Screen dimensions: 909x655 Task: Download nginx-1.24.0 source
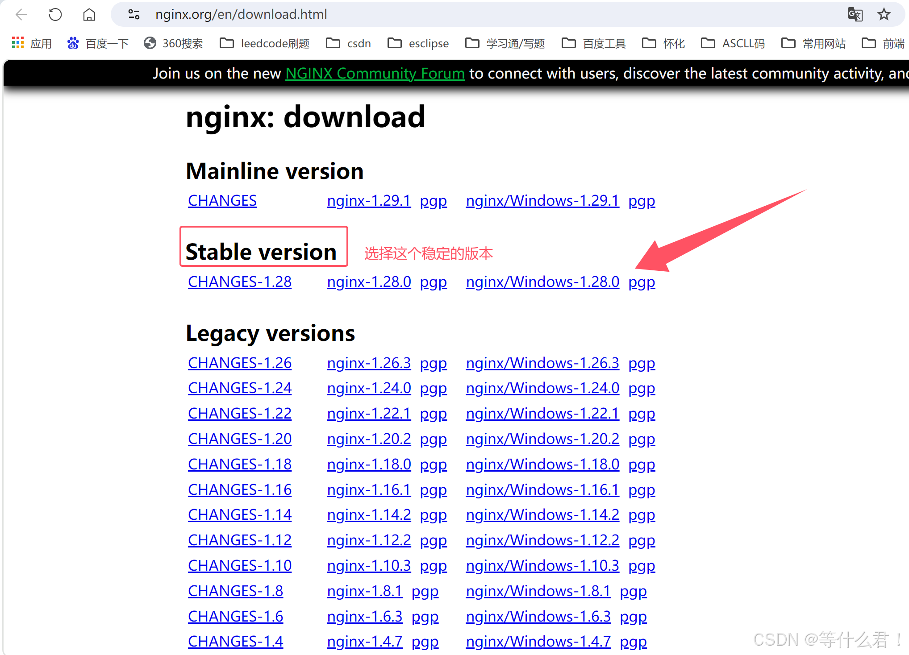pos(369,388)
